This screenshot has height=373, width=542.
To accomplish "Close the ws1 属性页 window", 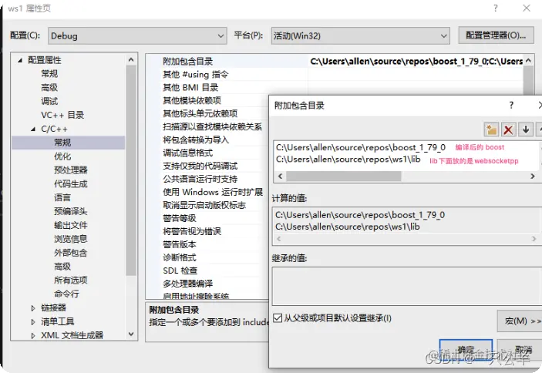I will 527,8.
